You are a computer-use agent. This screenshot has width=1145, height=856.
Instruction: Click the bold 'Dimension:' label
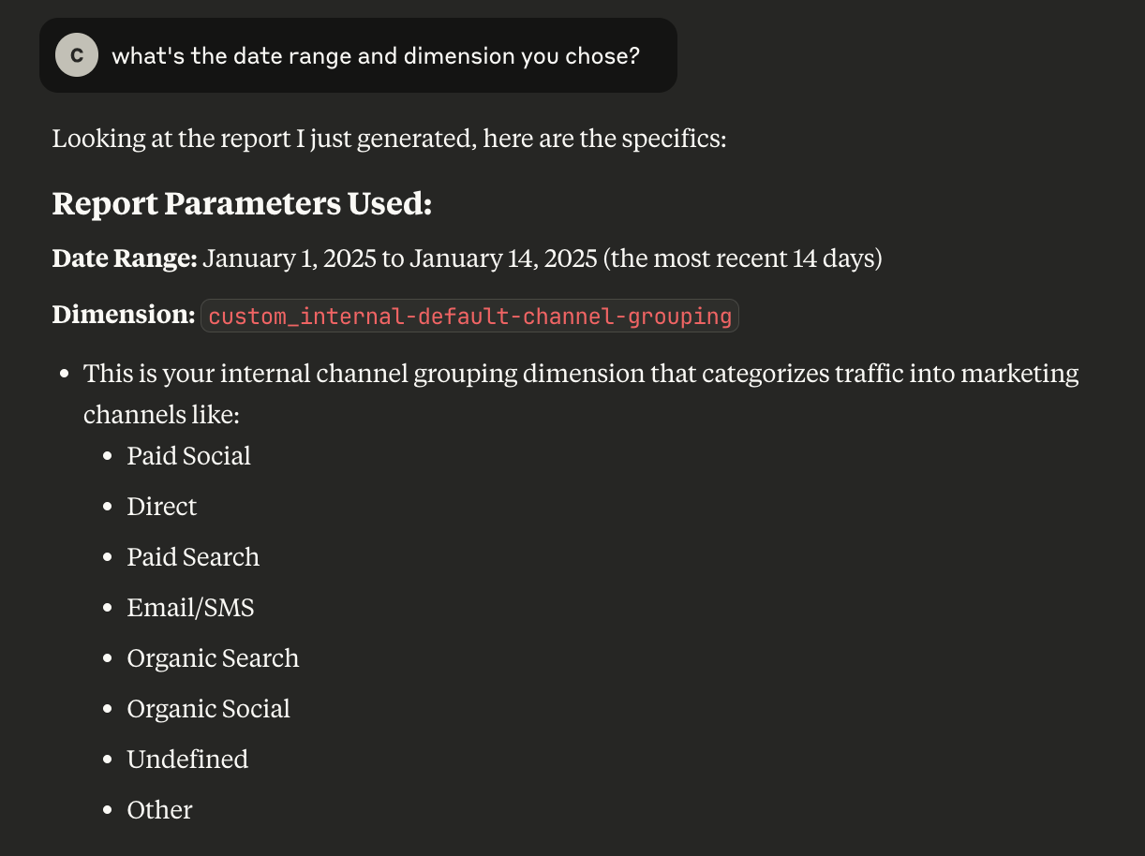click(x=124, y=315)
